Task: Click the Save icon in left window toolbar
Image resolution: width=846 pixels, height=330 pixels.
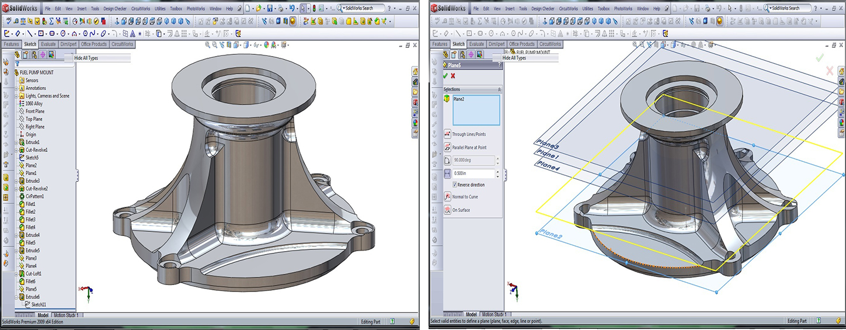Action: tap(270, 9)
